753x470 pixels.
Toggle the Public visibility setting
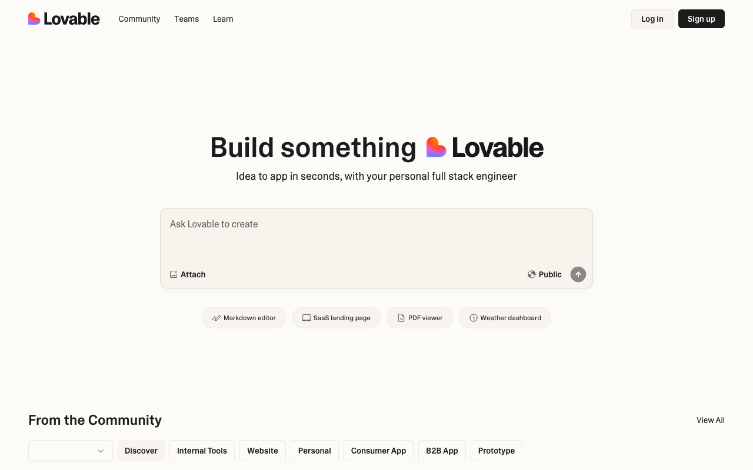(545, 274)
